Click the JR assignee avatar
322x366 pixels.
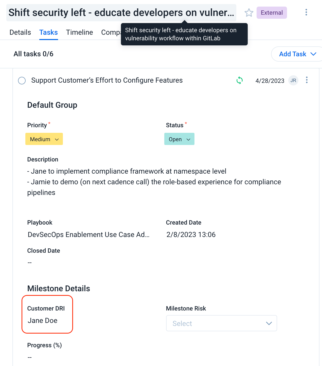[293, 81]
